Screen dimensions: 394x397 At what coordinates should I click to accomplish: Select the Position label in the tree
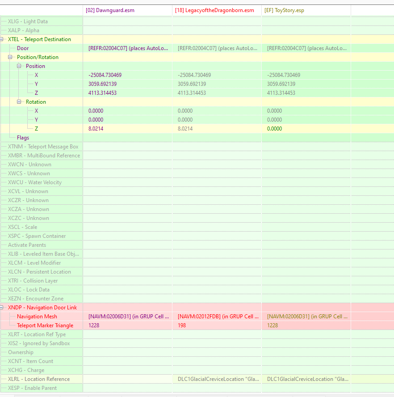pos(35,66)
